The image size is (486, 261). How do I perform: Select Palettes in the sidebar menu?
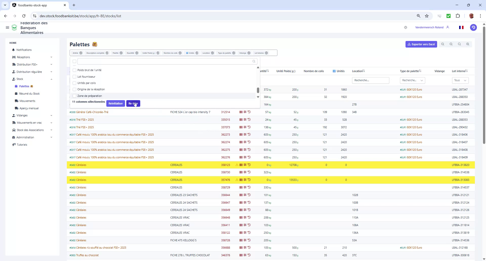(x=24, y=86)
